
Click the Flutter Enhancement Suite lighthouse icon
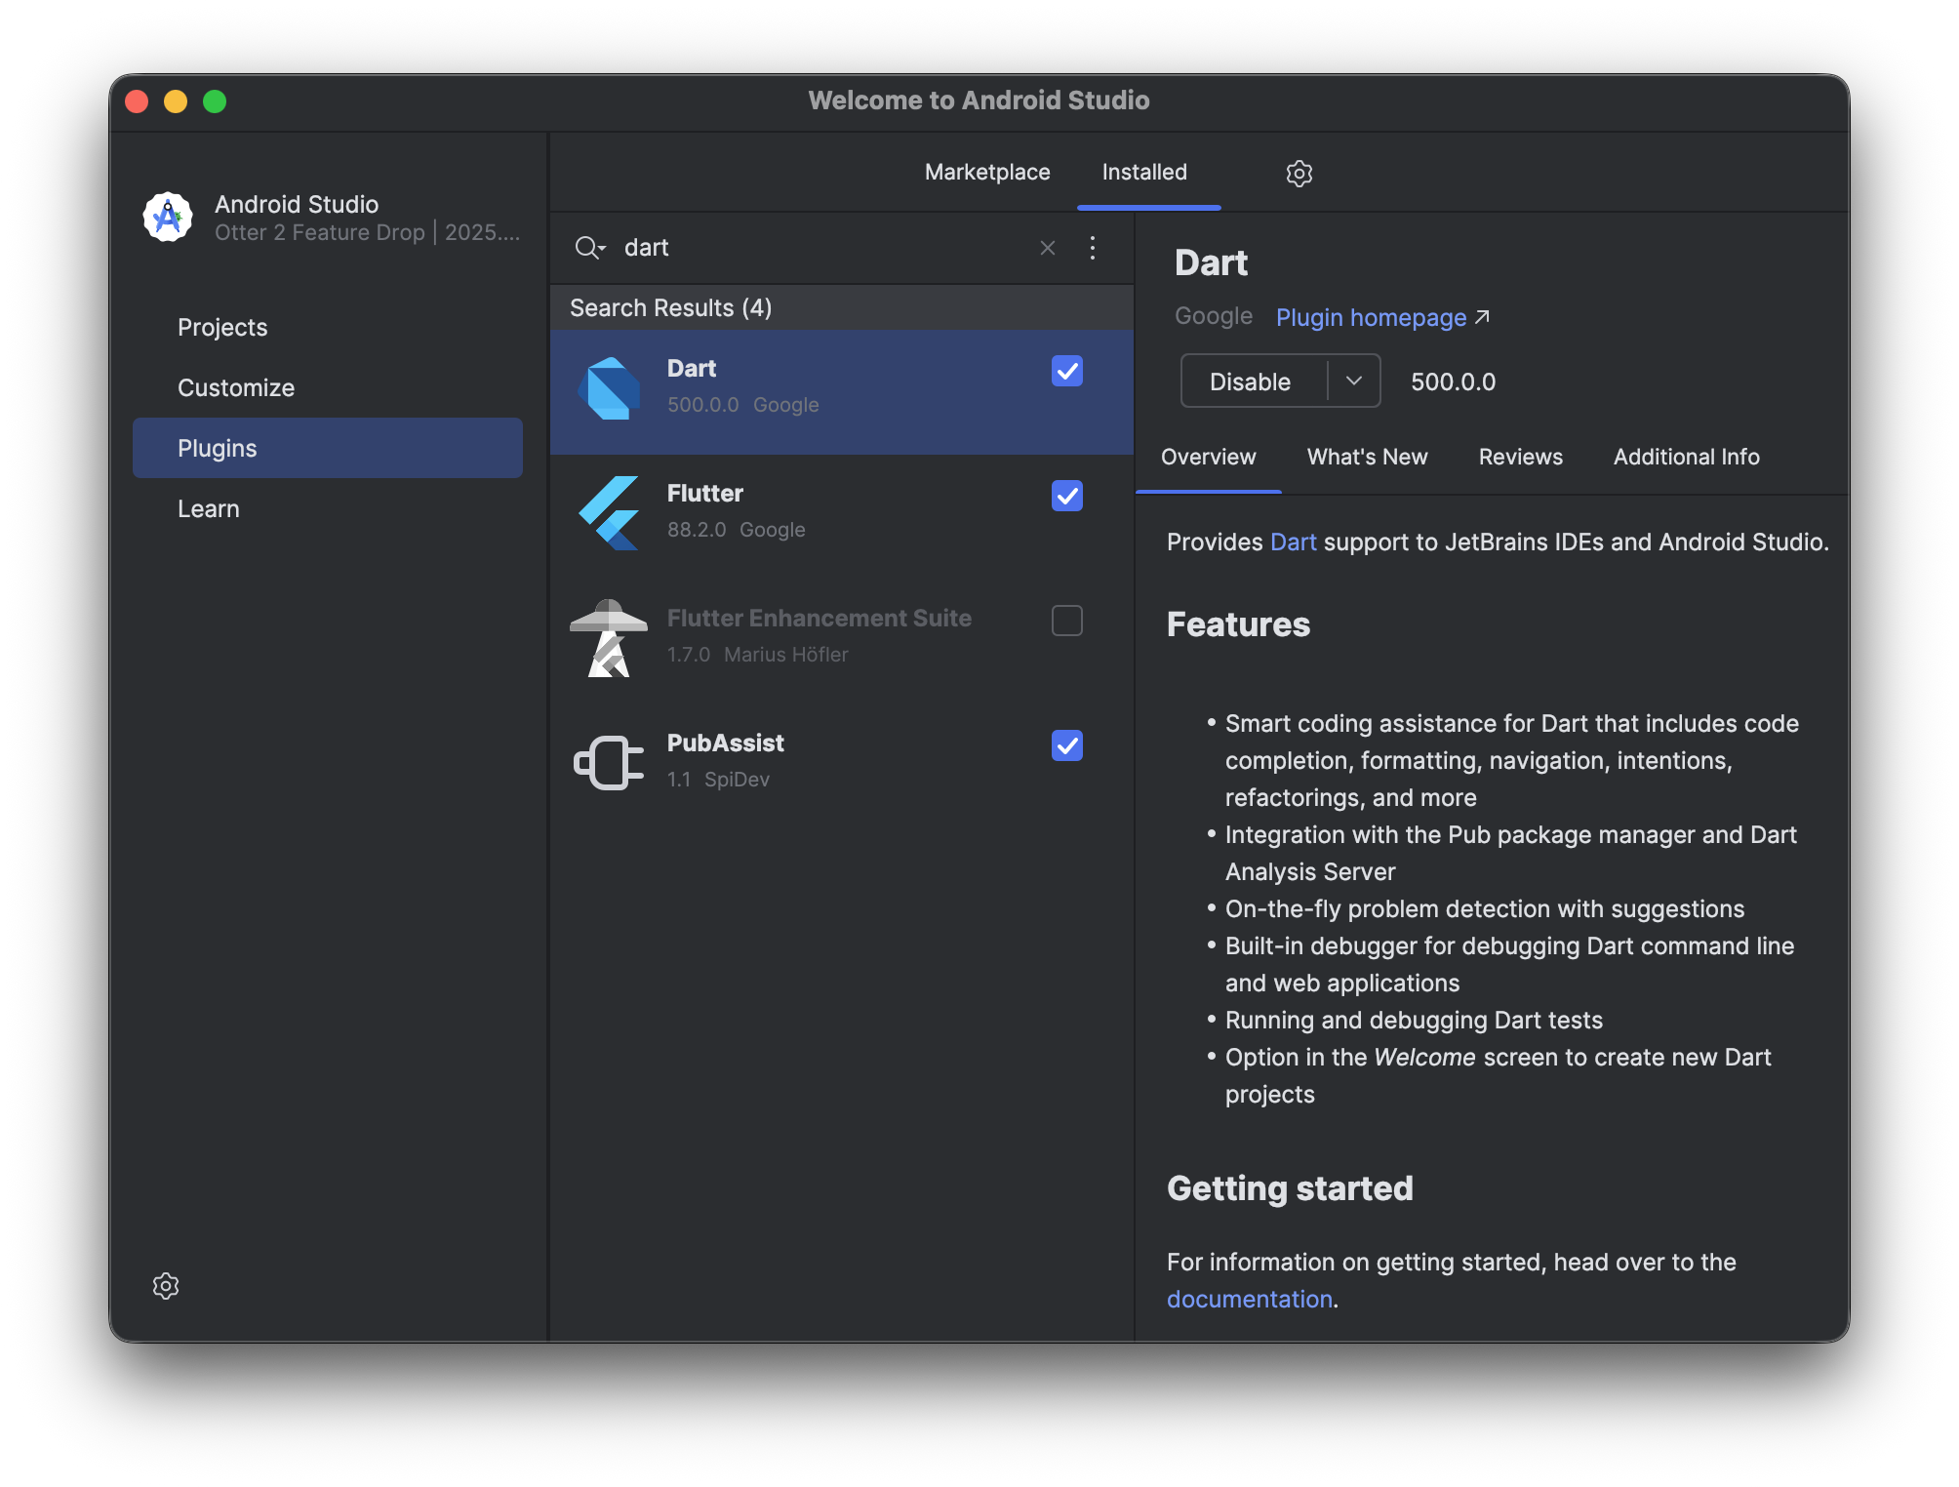609,638
